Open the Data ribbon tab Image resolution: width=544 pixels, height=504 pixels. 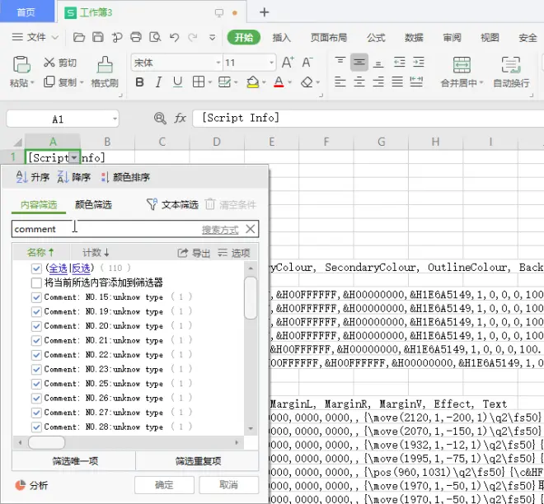pos(414,37)
